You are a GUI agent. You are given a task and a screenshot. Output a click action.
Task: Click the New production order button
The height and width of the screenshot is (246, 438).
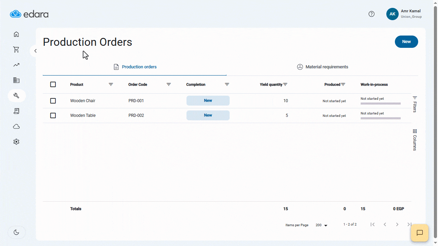pyautogui.click(x=407, y=42)
